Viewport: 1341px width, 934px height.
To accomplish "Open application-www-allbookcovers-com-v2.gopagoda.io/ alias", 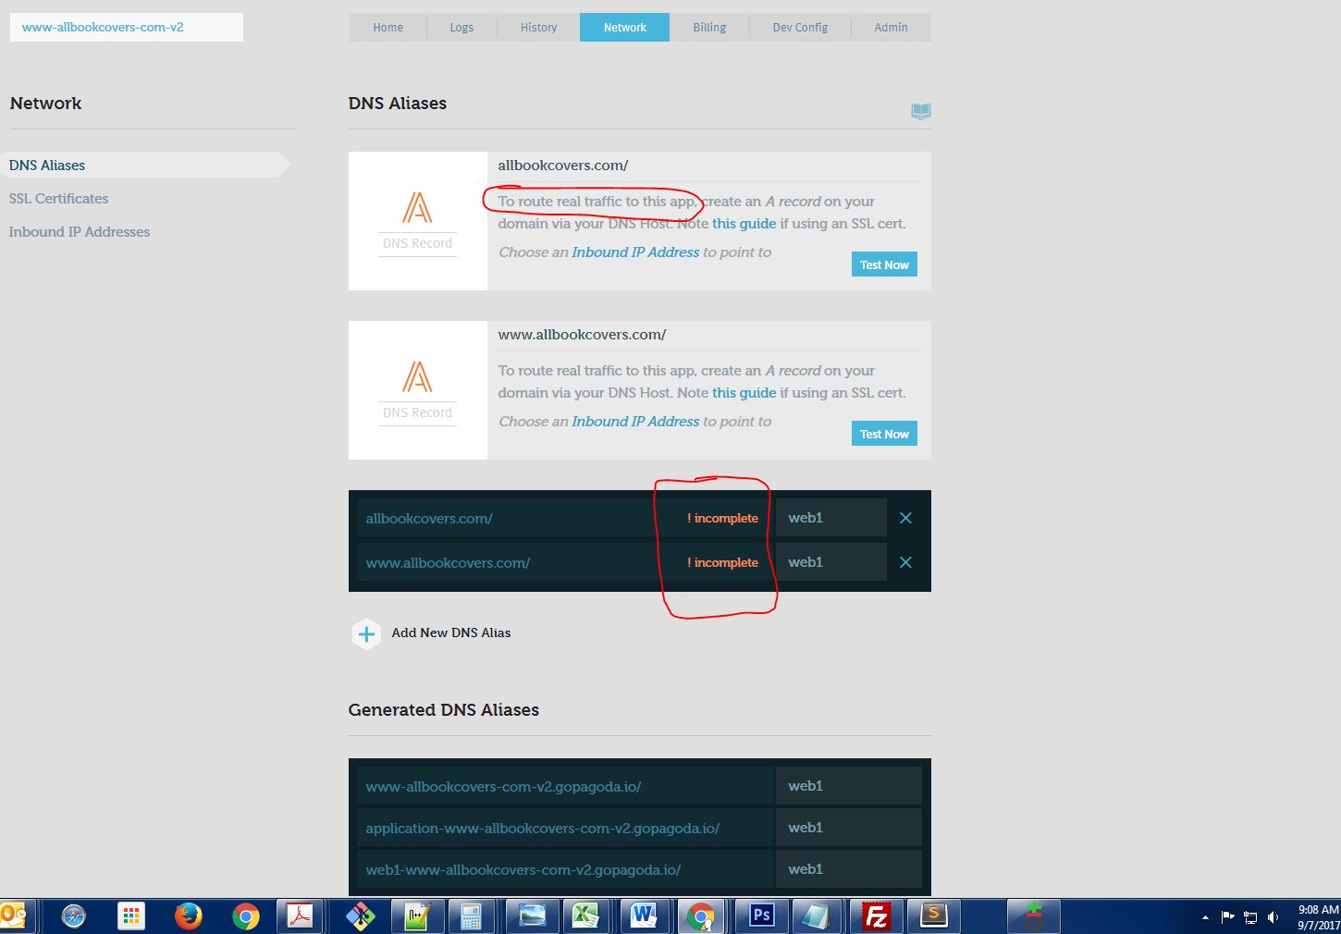I will pyautogui.click(x=542, y=829).
